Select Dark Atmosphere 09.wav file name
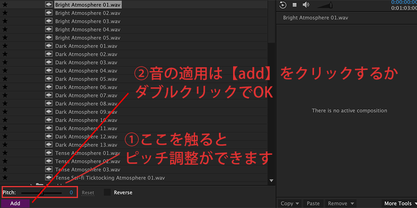Image resolution: width=417 pixels, height=208 pixels. pyautogui.click(x=86, y=111)
